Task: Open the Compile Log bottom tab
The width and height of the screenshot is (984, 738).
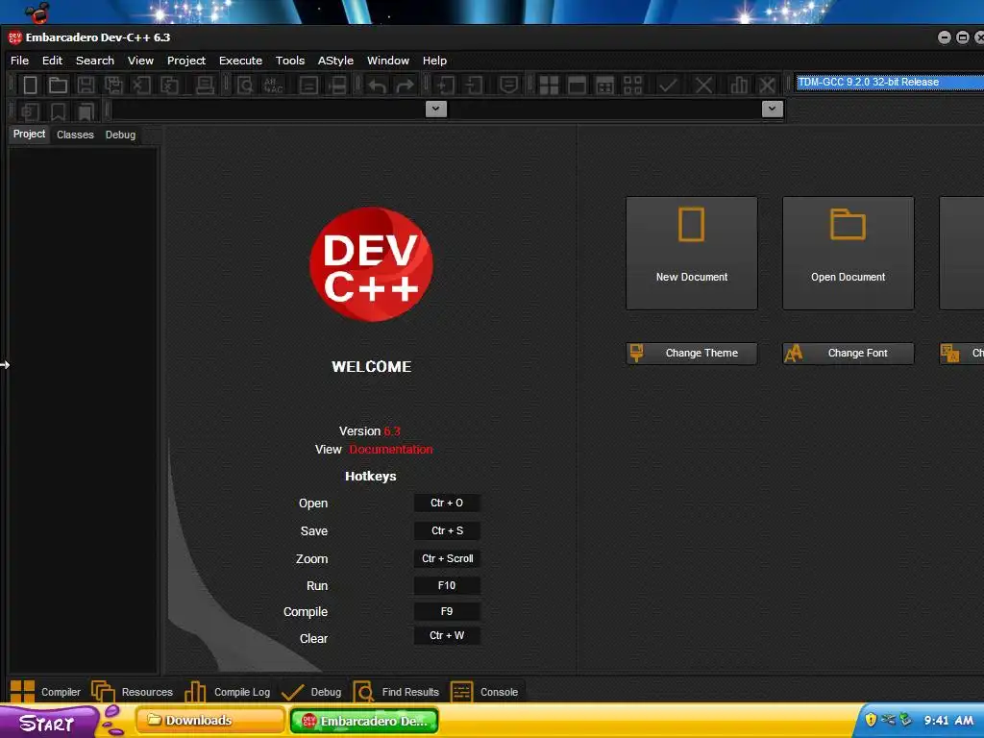Action: [x=228, y=692]
